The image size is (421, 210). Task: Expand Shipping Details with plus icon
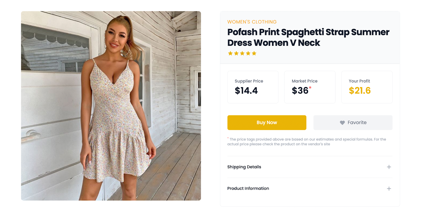[389, 167]
